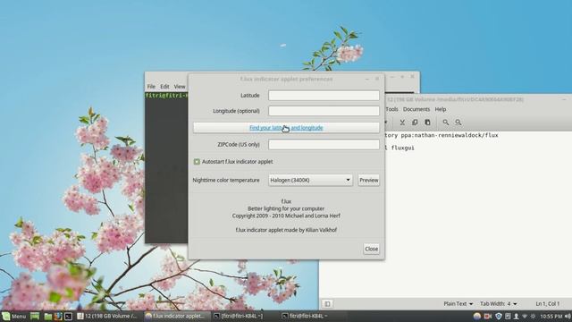The width and height of the screenshot is (572, 322).
Task: Open the Help menu in text editor
Action: (x=441, y=109)
